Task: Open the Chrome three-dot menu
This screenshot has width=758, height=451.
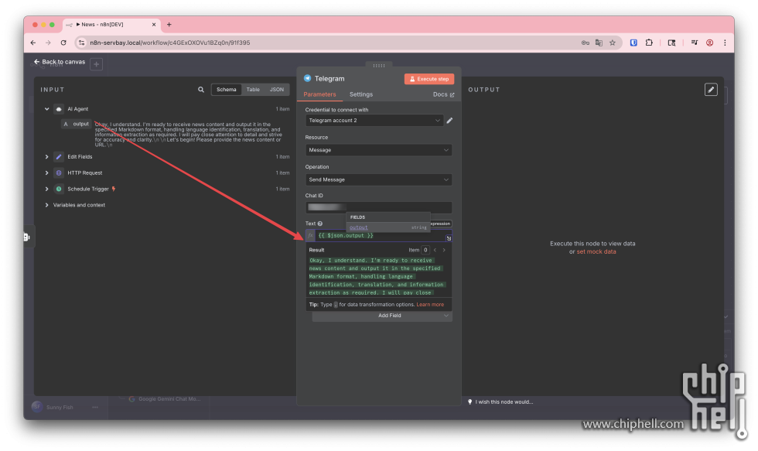Action: click(725, 43)
